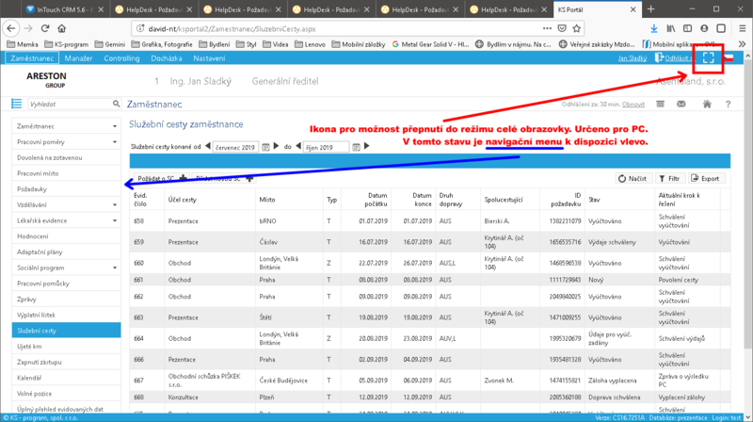Toggle the Firefox sidebar icon
Image resolution: width=753 pixels, height=422 pixels.
[688, 28]
